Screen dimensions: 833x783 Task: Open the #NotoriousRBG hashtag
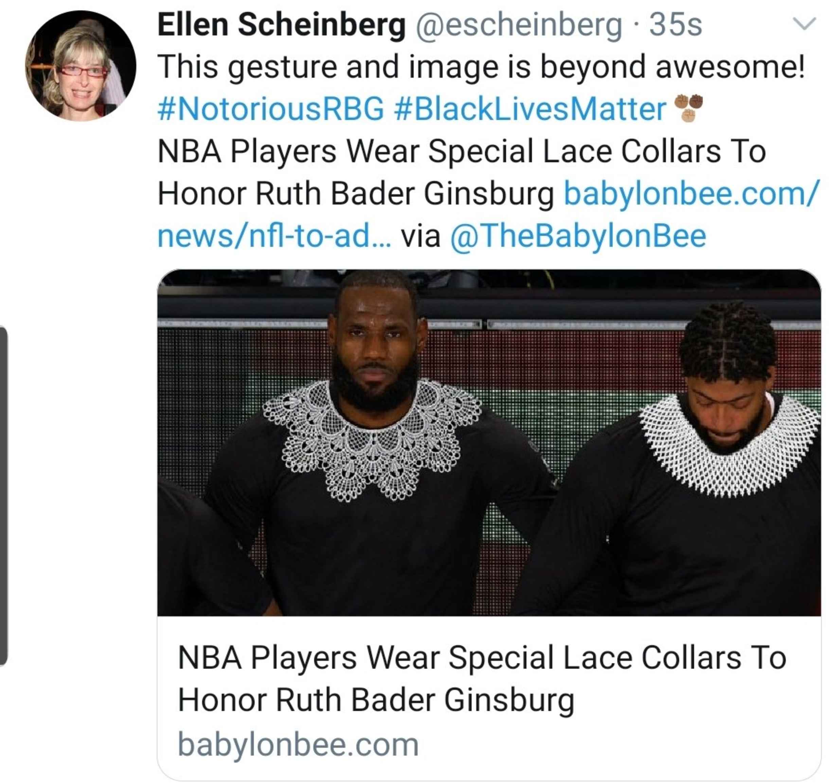click(x=271, y=109)
